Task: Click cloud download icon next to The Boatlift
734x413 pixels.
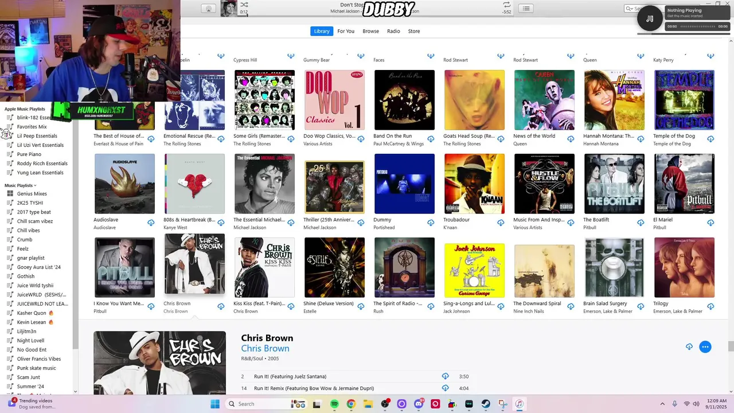Action: [x=641, y=223]
